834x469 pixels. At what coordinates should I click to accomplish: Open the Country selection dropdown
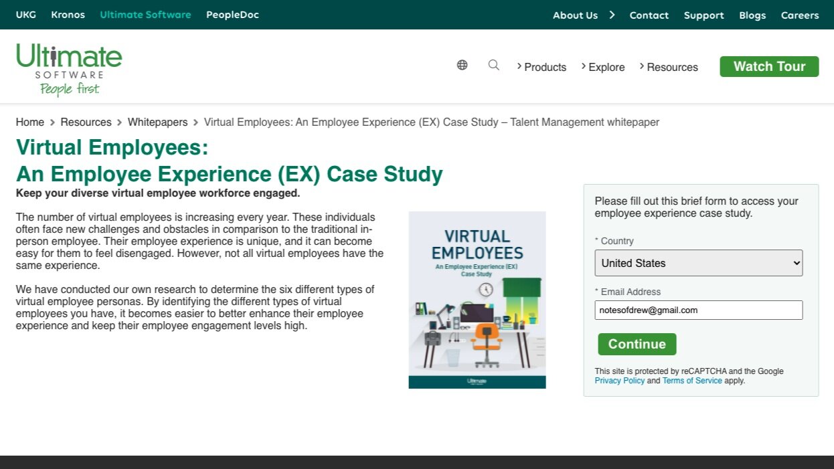[698, 263]
